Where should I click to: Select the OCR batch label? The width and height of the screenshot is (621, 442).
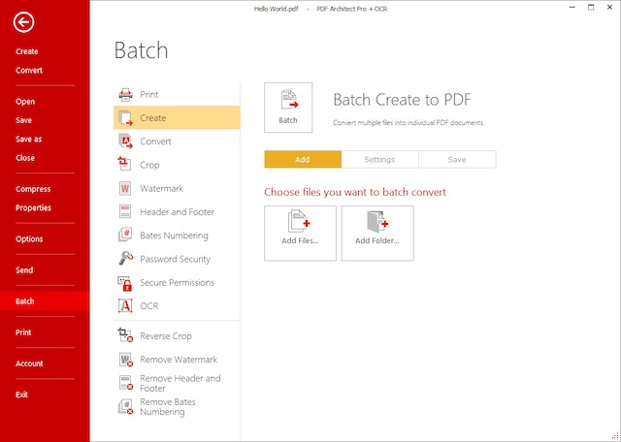[148, 306]
